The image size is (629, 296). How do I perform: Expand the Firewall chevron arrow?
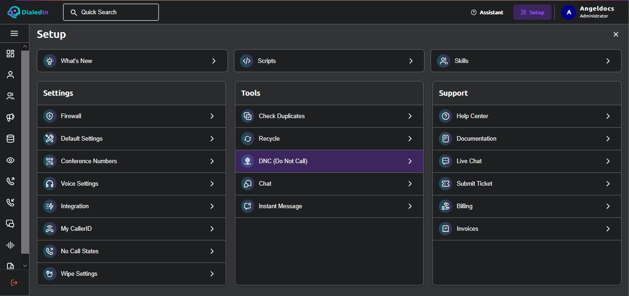[212, 116]
